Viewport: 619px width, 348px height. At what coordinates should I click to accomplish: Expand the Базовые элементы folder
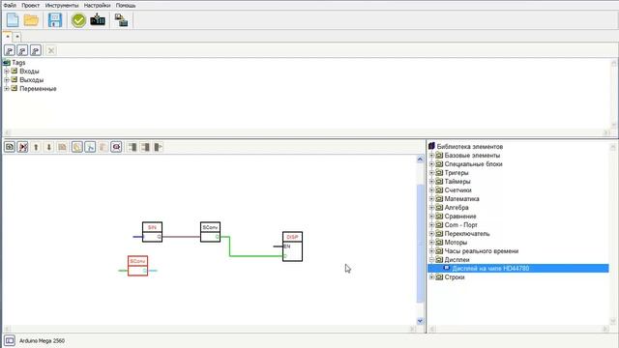tap(431, 155)
